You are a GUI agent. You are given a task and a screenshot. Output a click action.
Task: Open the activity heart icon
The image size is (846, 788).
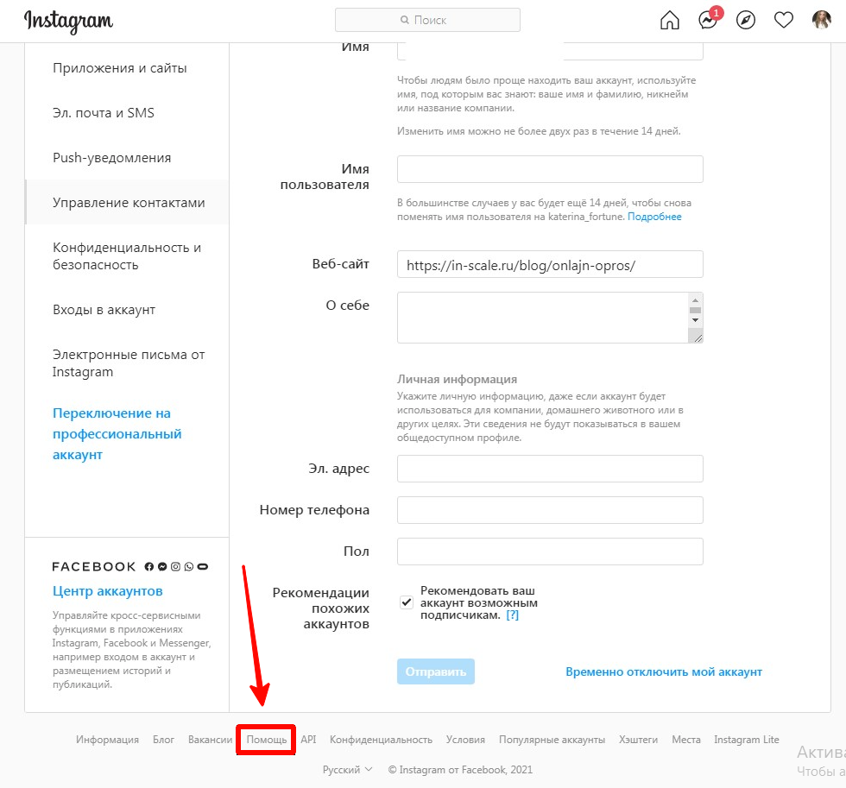pos(784,21)
